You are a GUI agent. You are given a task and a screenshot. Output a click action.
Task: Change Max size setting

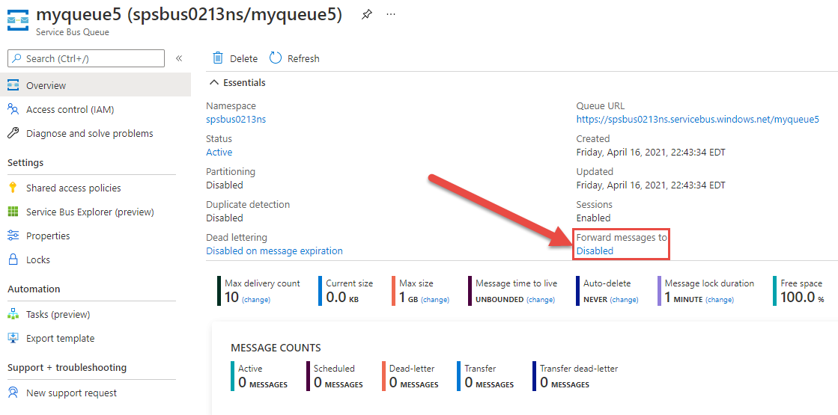435,300
